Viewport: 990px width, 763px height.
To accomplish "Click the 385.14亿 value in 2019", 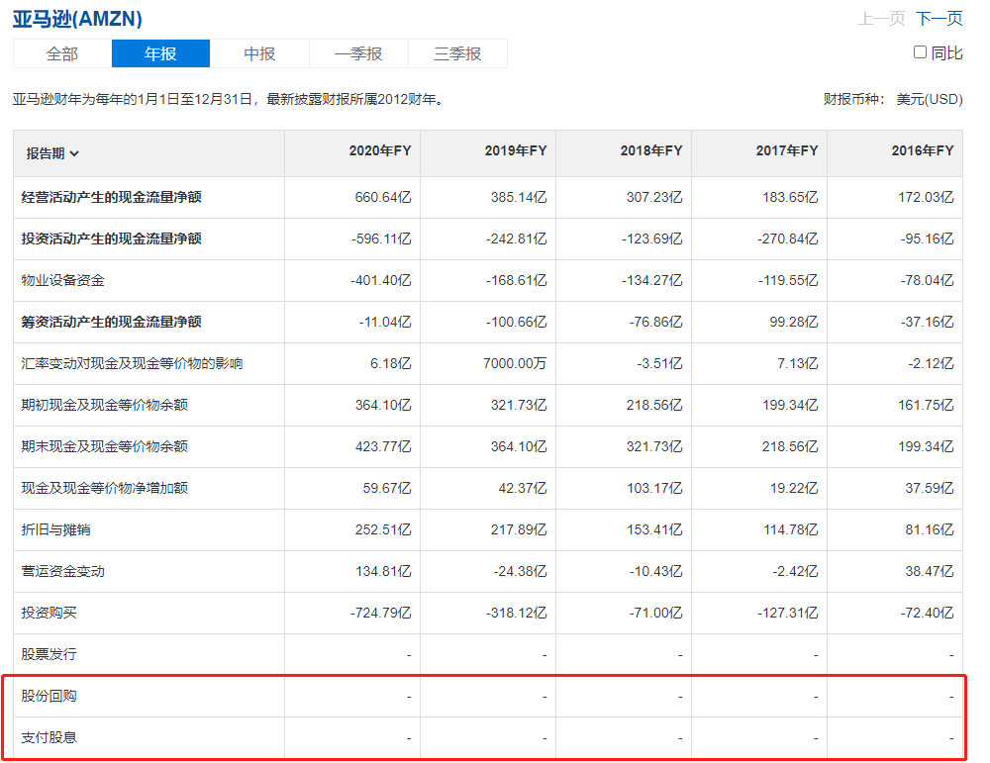I will point(519,197).
